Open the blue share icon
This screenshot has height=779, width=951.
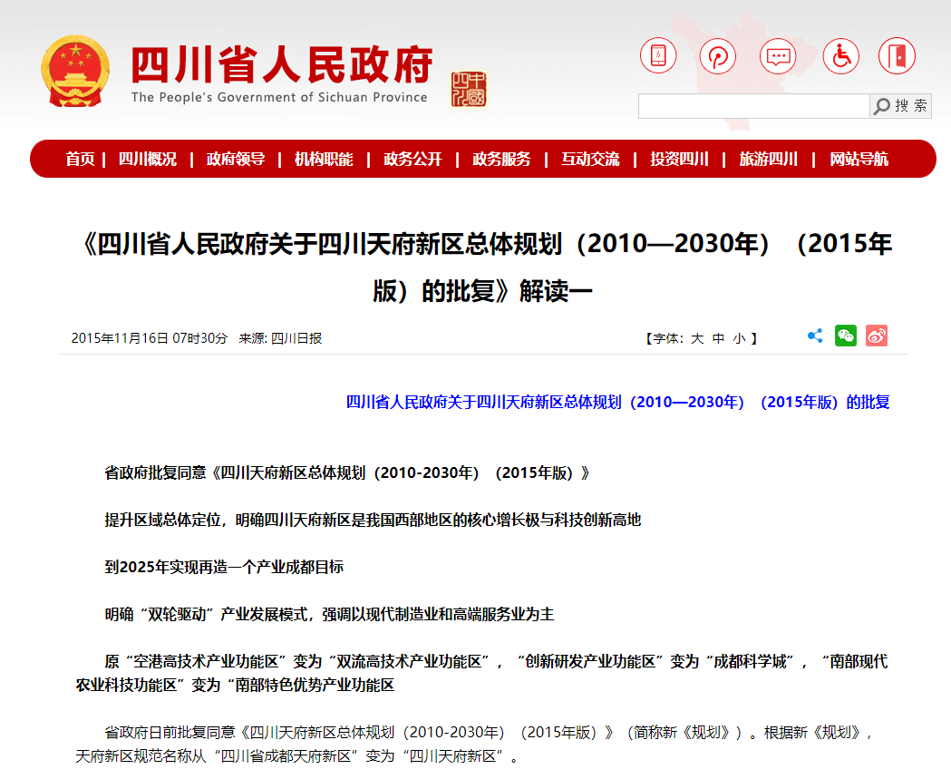click(x=814, y=336)
